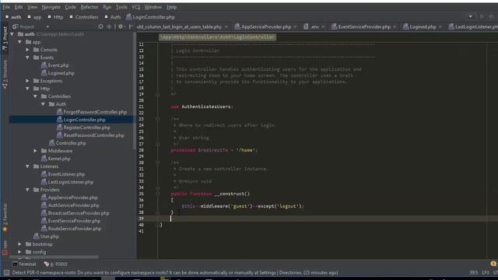This screenshot has width=498, height=280.
Task: Select LoginController.php breadcrumb in navigation bar
Action: [x=150, y=17]
